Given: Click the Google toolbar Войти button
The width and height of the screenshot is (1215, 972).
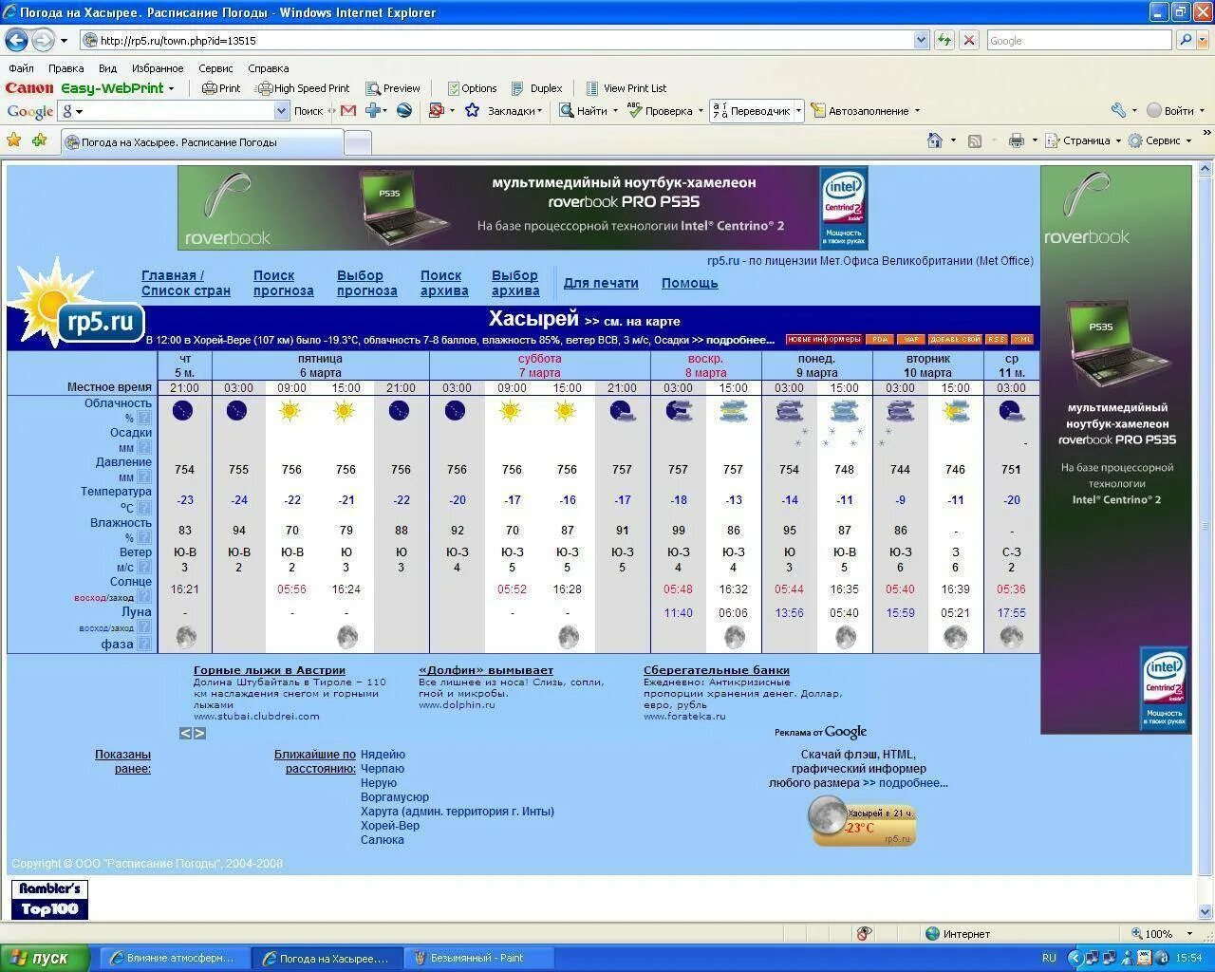Looking at the screenshot, I should 1169,110.
